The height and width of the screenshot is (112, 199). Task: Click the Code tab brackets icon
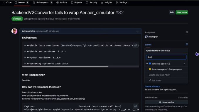(4, 2)
